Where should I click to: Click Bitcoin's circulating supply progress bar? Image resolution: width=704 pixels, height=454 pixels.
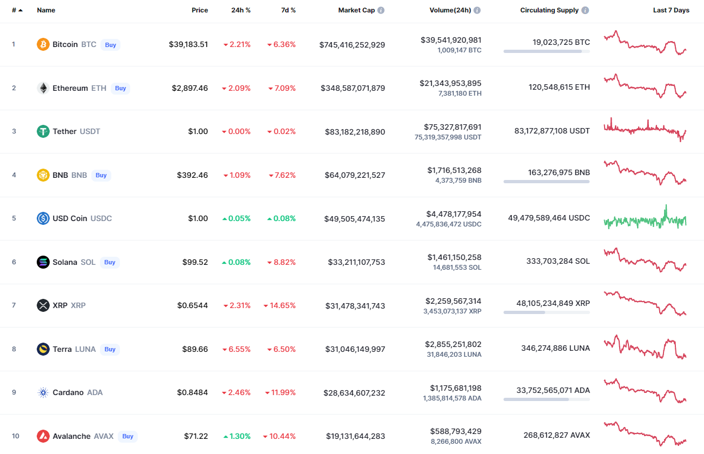click(x=546, y=51)
